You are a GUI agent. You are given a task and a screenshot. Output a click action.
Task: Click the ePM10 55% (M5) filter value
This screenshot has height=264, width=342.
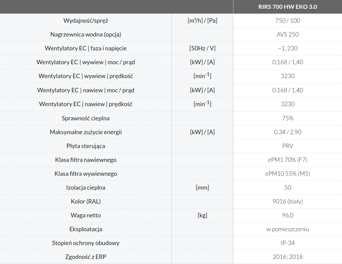(288, 174)
